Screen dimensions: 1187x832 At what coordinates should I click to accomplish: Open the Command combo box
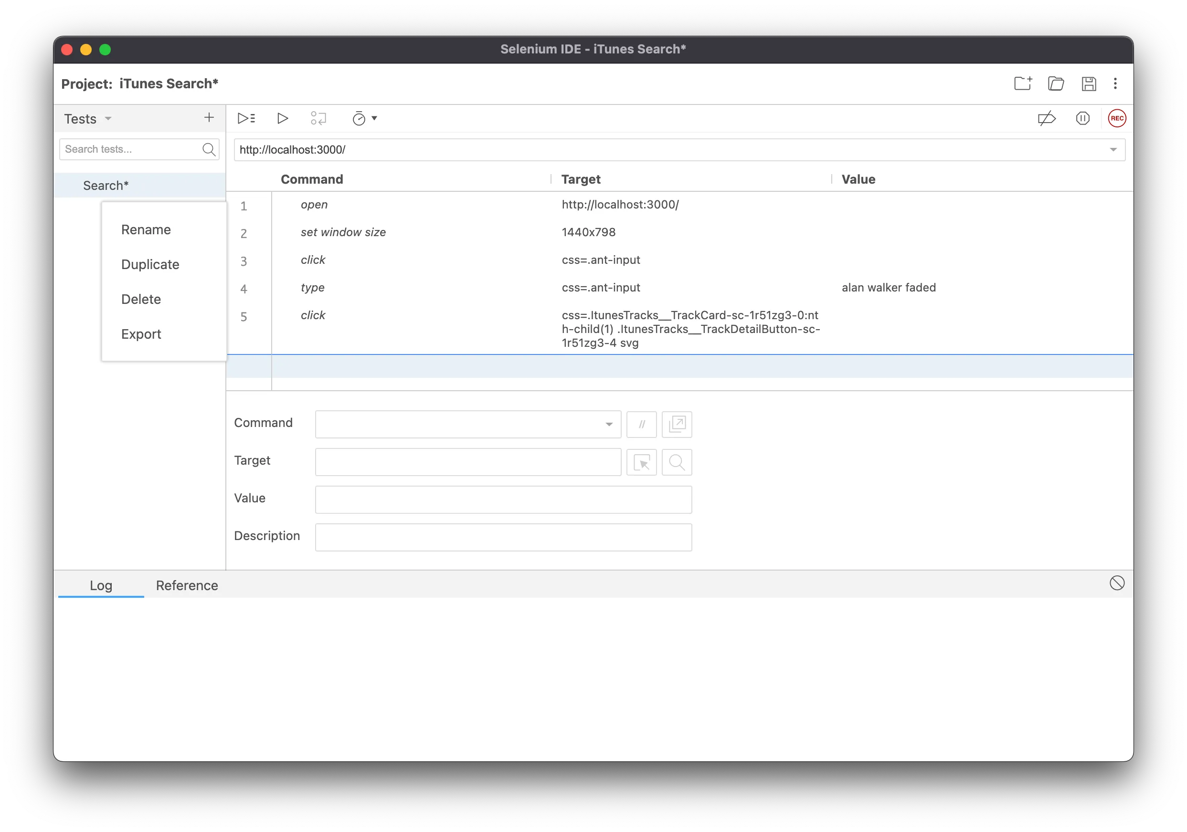click(x=468, y=424)
